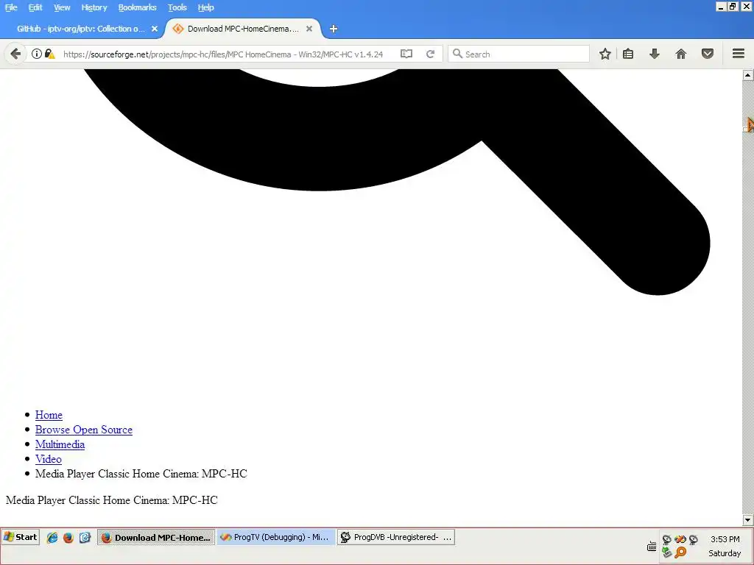Click the standalone Media Player Classic heading text
The image size is (754, 565).
pos(112,500)
